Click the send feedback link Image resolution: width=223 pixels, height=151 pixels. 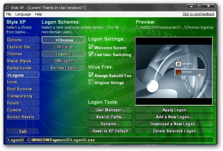click(198, 14)
